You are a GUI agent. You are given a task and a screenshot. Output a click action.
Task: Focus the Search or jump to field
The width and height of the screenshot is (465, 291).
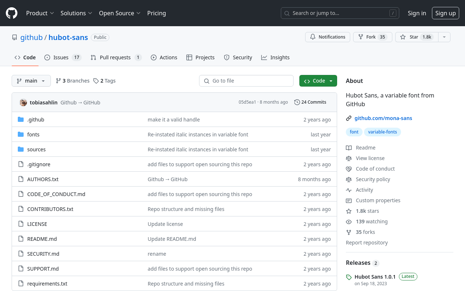pyautogui.click(x=340, y=13)
